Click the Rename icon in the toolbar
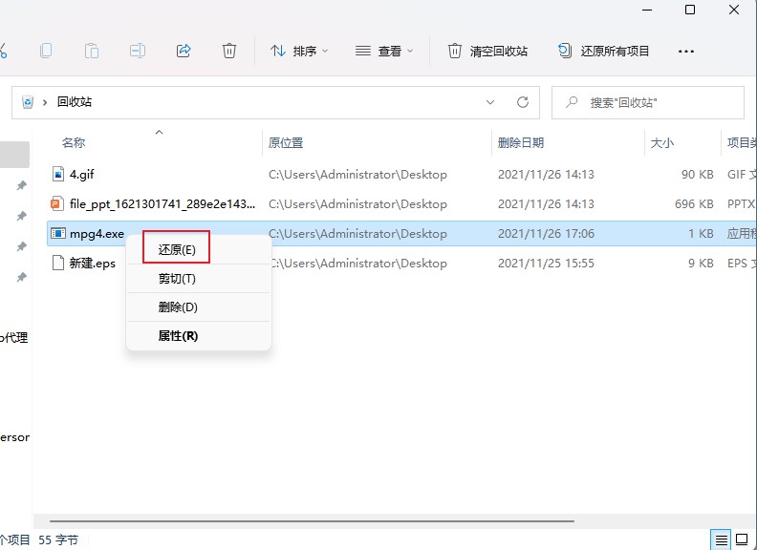The image size is (757, 550). pos(137,51)
